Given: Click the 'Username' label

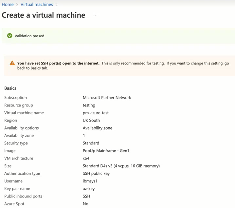Looking at the screenshot, I should coord(13,181).
